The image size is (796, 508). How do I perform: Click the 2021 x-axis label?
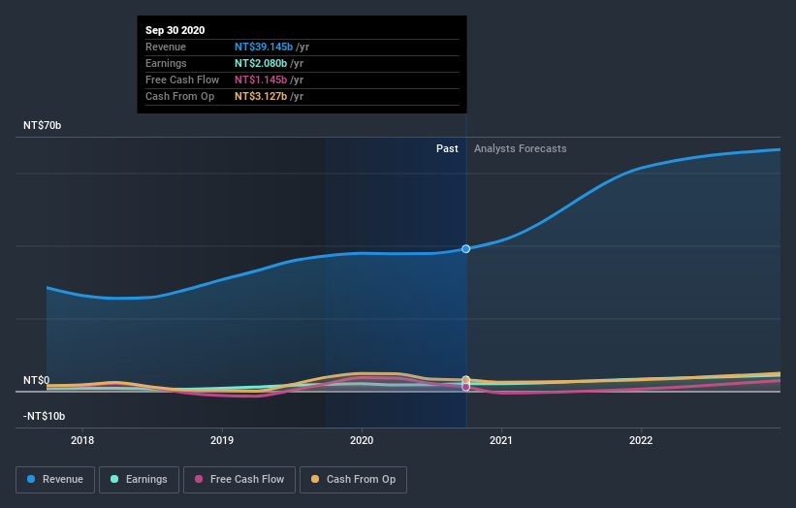click(501, 440)
